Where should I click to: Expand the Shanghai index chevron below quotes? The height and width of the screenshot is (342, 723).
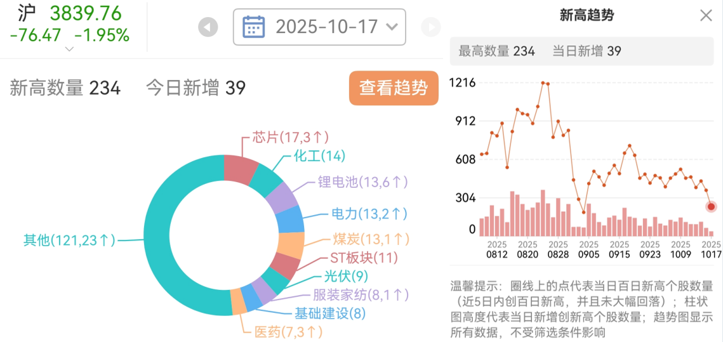click(x=70, y=49)
